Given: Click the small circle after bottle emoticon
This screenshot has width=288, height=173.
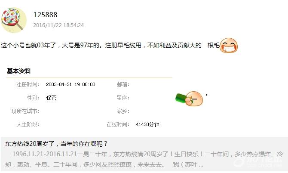Looking at the screenshot, I should pyautogui.click(x=207, y=95).
